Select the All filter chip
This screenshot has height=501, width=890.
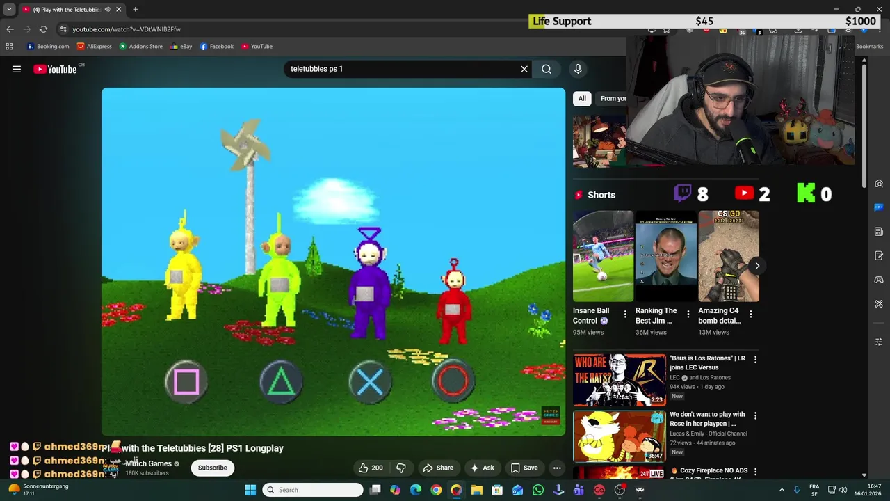pos(582,98)
